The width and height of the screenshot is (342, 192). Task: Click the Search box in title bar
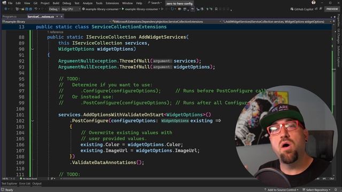(154, 3)
